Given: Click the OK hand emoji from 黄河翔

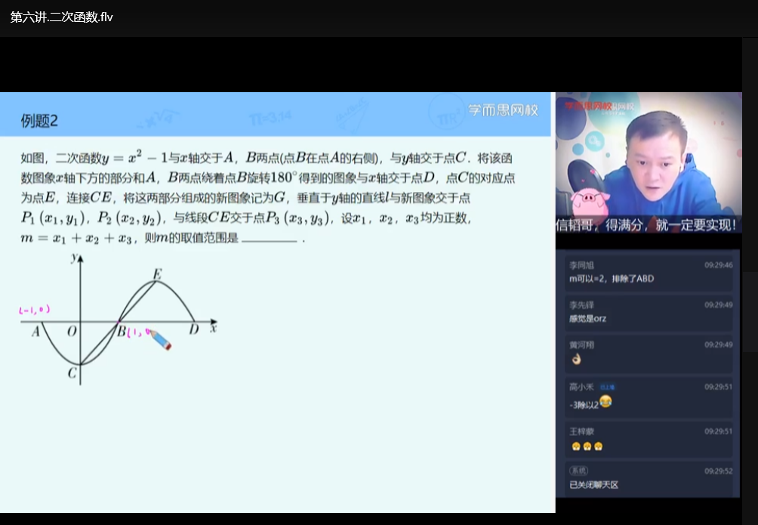Looking at the screenshot, I should tap(576, 359).
